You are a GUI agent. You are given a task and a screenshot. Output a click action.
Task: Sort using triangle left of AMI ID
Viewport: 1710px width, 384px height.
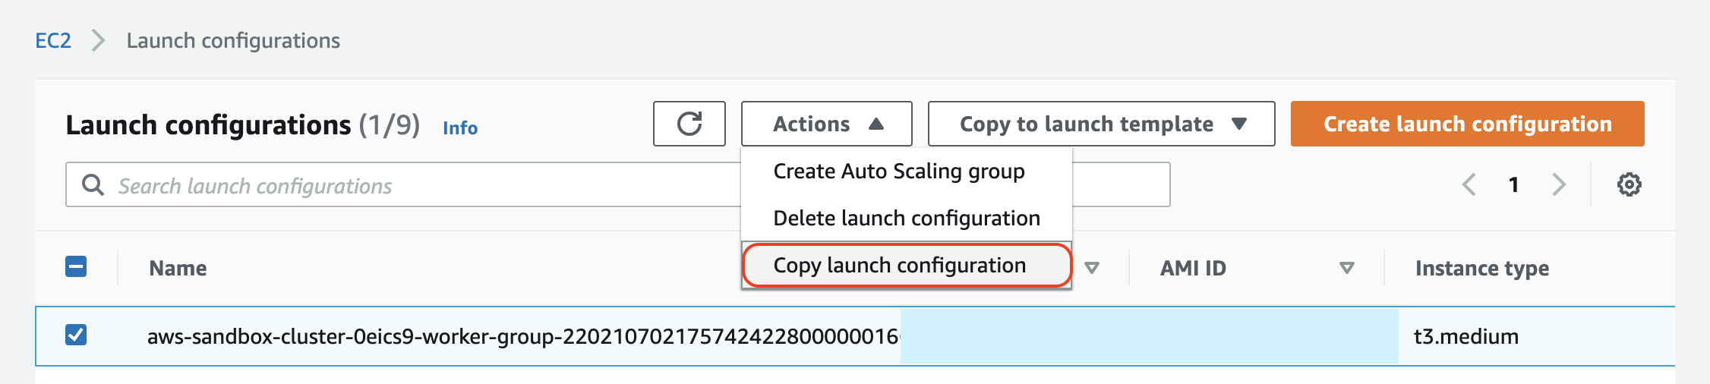[1092, 268]
